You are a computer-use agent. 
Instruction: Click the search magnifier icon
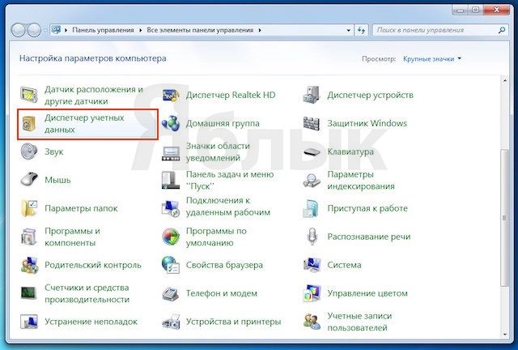tap(502, 30)
